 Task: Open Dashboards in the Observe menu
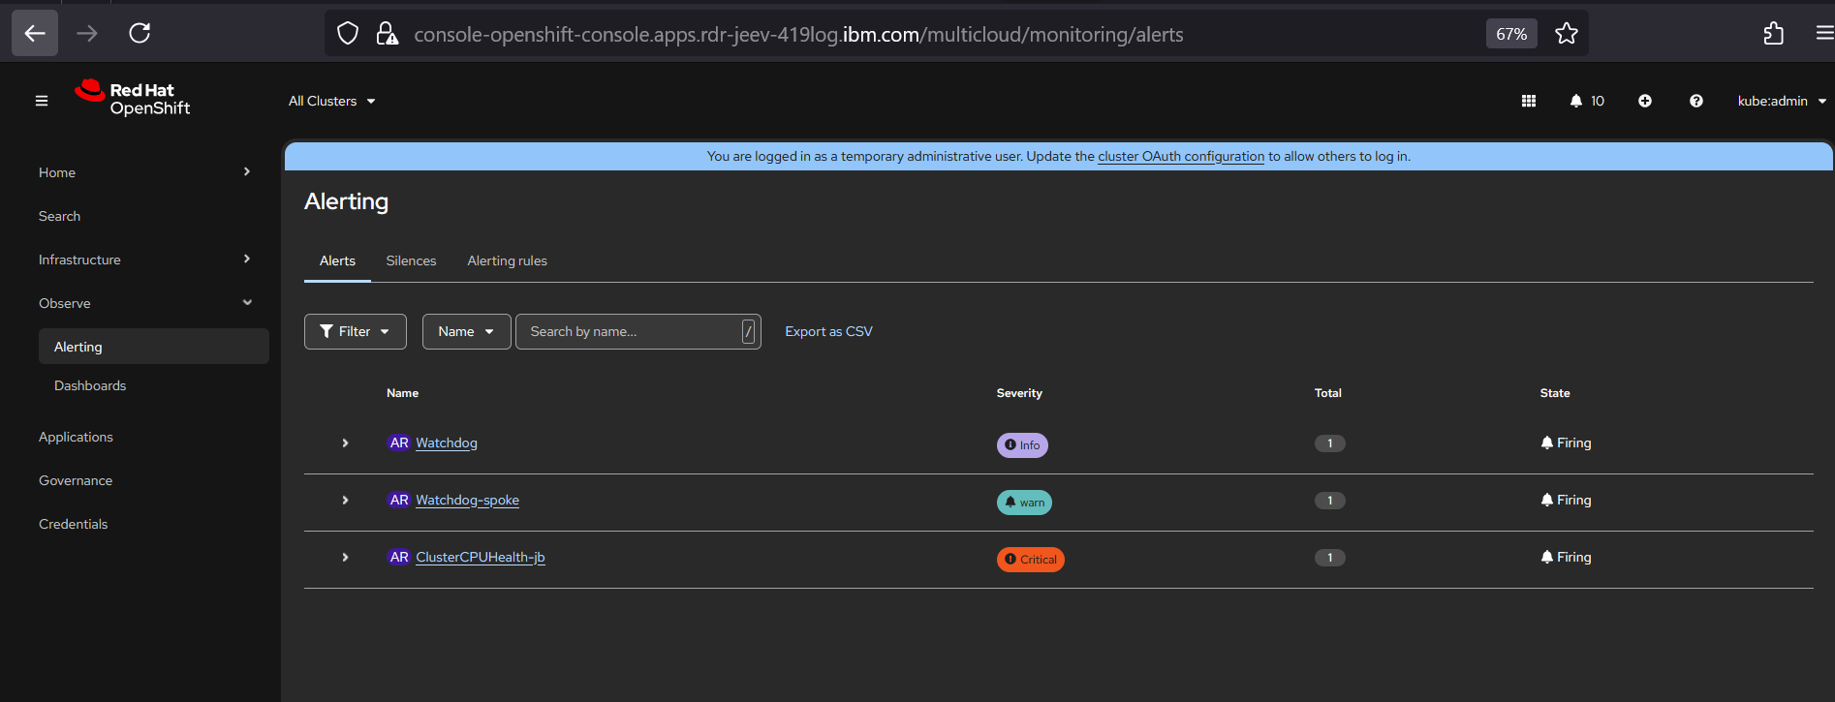coord(90,385)
